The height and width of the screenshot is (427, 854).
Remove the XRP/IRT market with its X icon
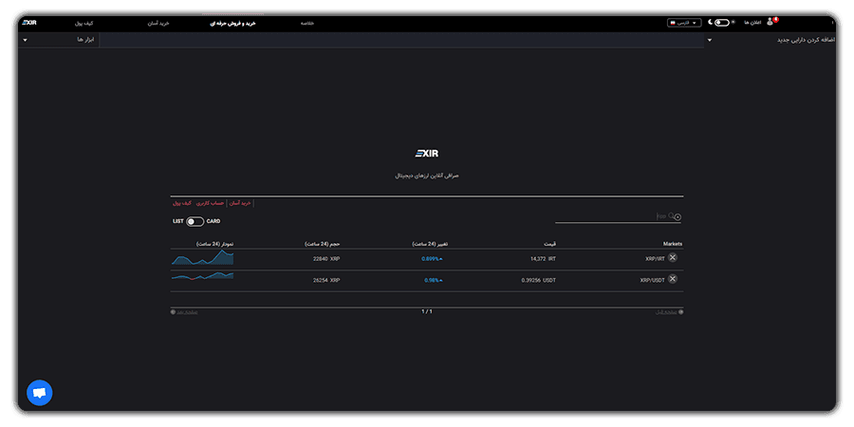(x=673, y=257)
